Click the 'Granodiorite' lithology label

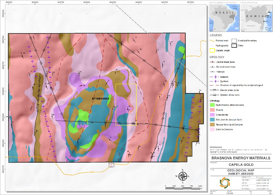(222, 115)
